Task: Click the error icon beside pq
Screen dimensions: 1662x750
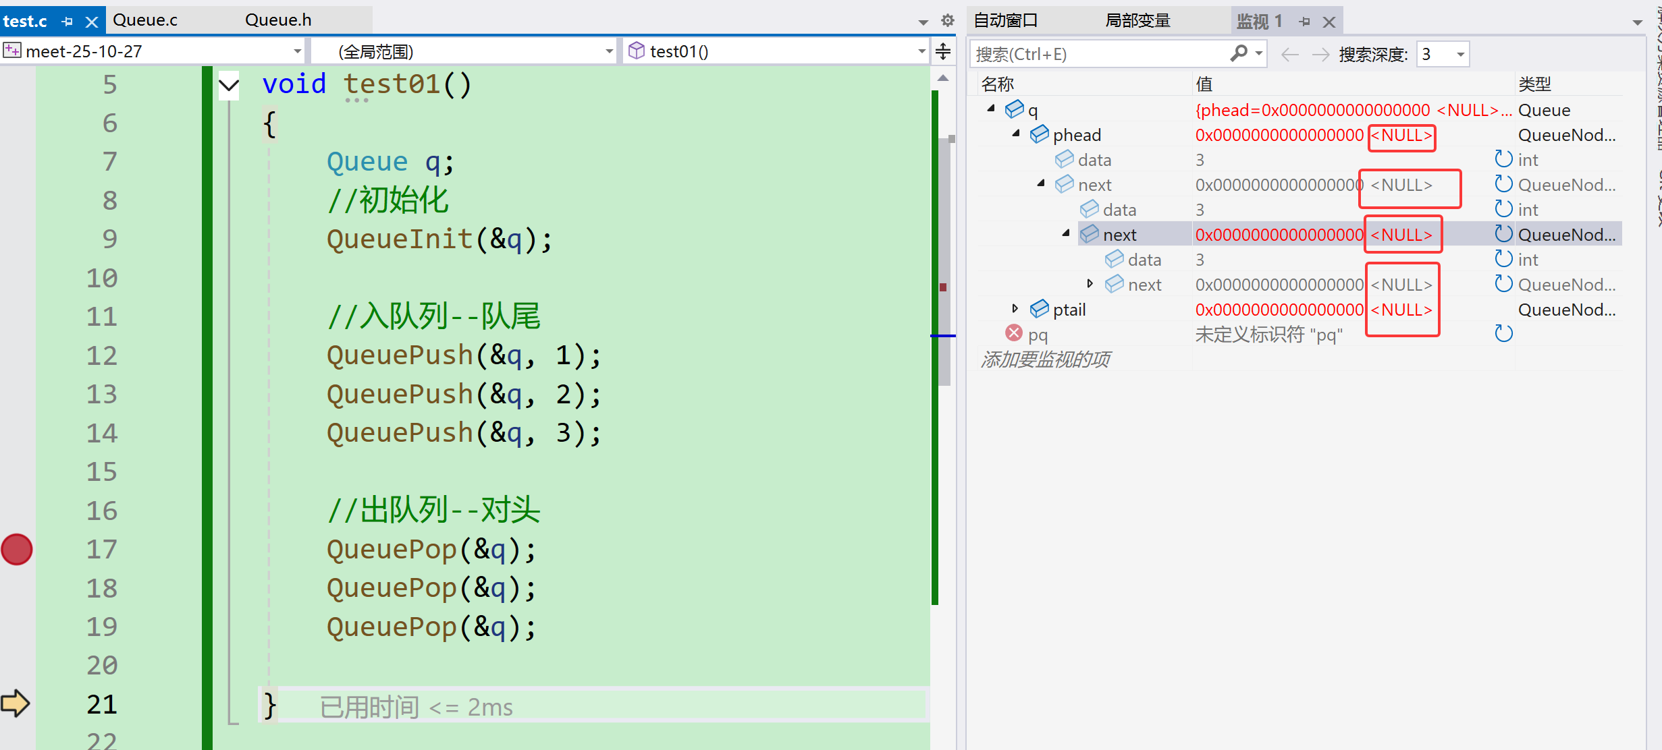Action: point(1013,333)
